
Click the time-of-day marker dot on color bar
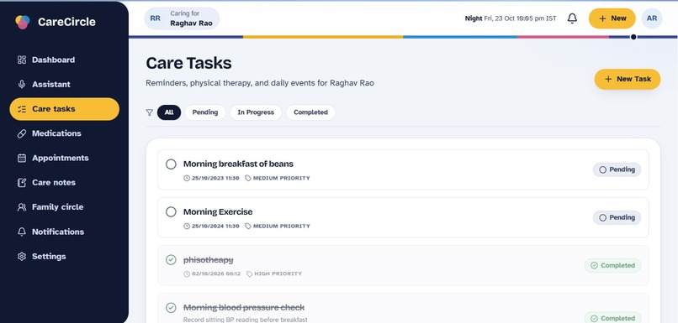pyautogui.click(x=633, y=37)
